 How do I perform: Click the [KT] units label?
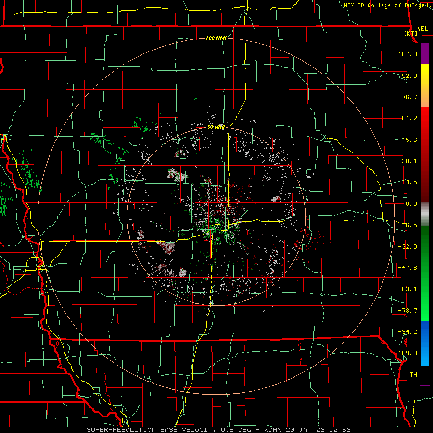[x=411, y=33]
